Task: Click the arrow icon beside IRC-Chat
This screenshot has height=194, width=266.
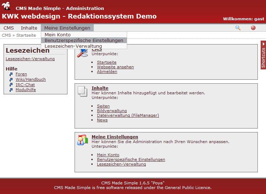Action: point(11,85)
